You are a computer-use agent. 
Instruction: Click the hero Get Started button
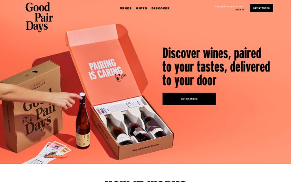189,99
